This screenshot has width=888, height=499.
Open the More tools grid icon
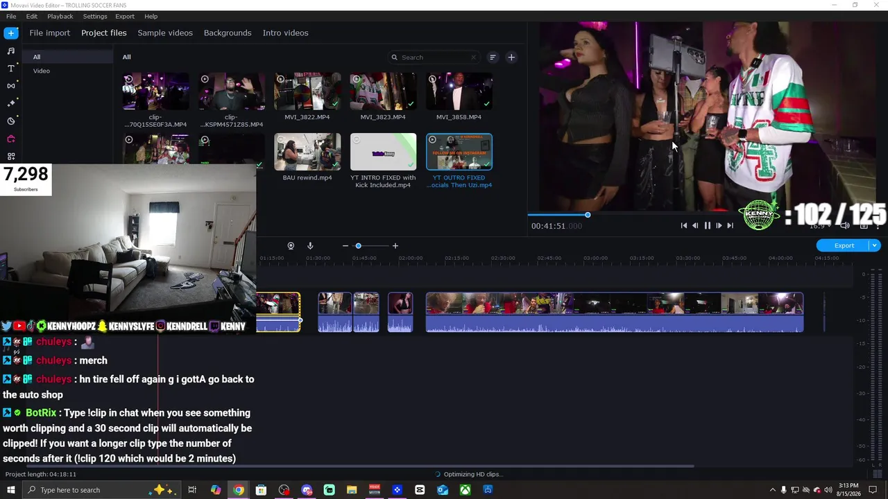tap(11, 156)
